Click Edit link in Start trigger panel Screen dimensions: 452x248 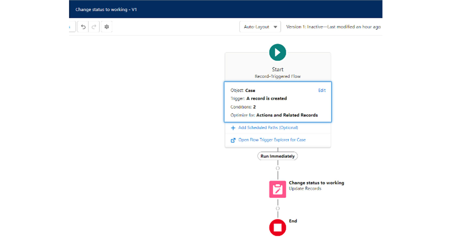pyautogui.click(x=322, y=90)
